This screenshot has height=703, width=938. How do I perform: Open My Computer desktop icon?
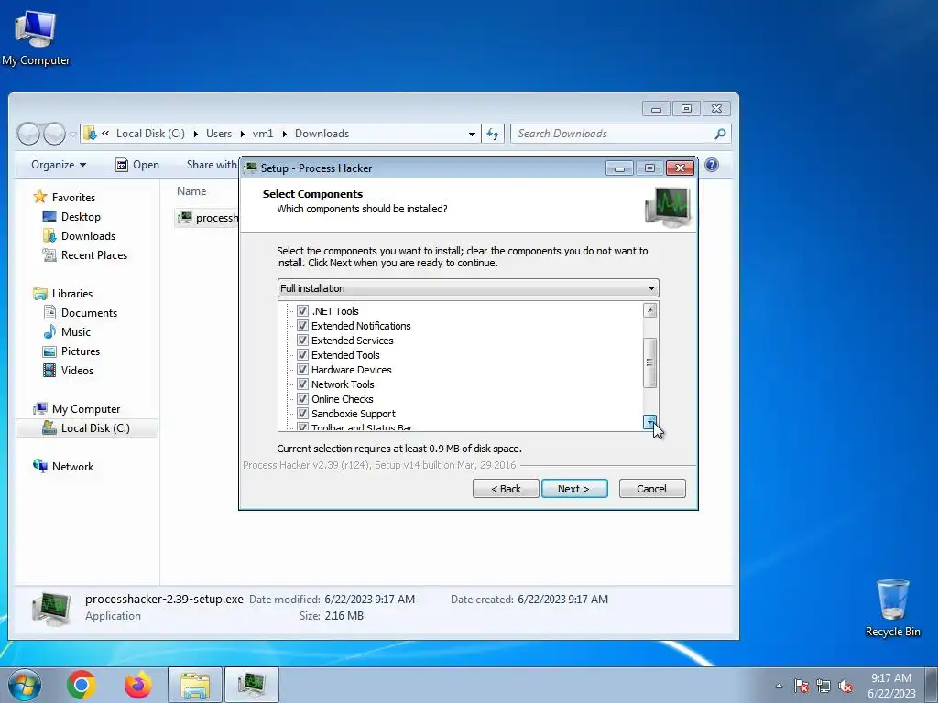click(36, 38)
